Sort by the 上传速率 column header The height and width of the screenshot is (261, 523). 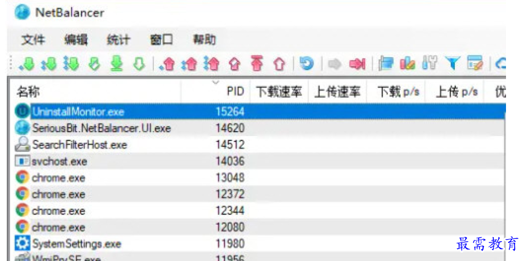point(338,91)
